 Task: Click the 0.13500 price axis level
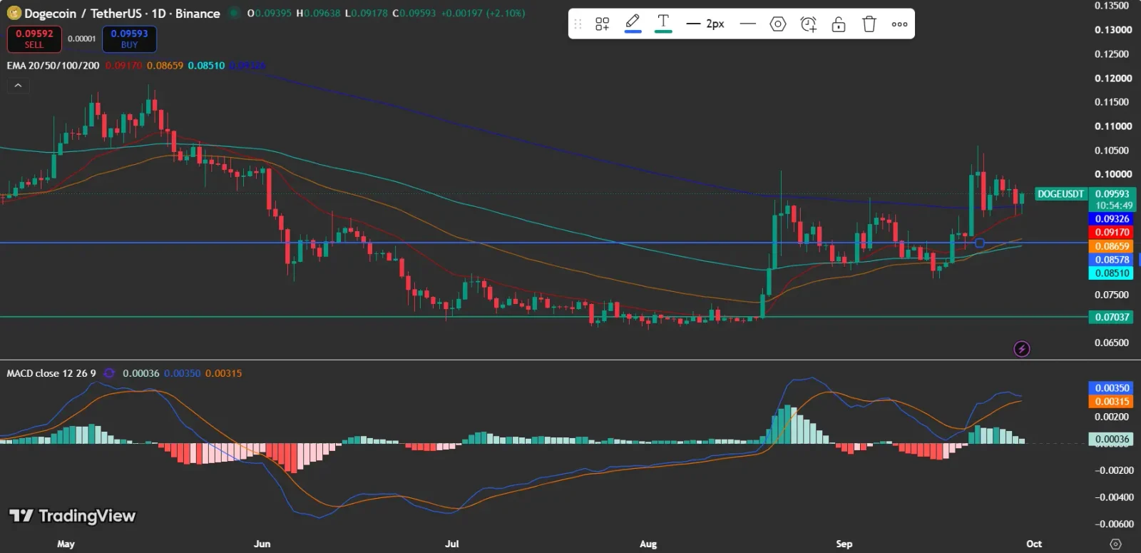click(x=1112, y=6)
